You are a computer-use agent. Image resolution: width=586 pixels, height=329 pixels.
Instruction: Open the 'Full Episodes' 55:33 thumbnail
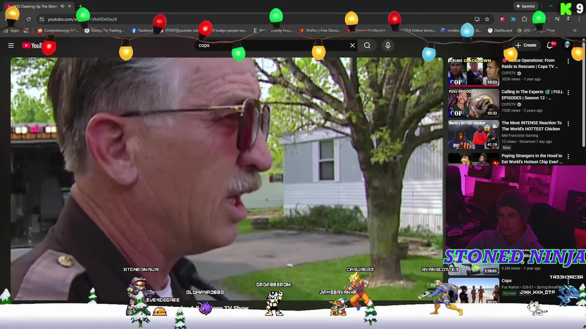click(473, 103)
